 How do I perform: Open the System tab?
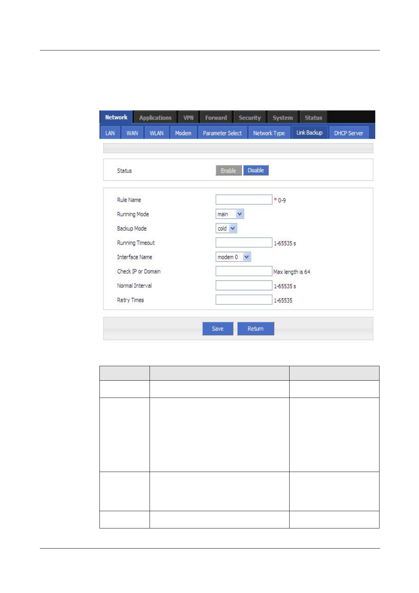tap(283, 117)
